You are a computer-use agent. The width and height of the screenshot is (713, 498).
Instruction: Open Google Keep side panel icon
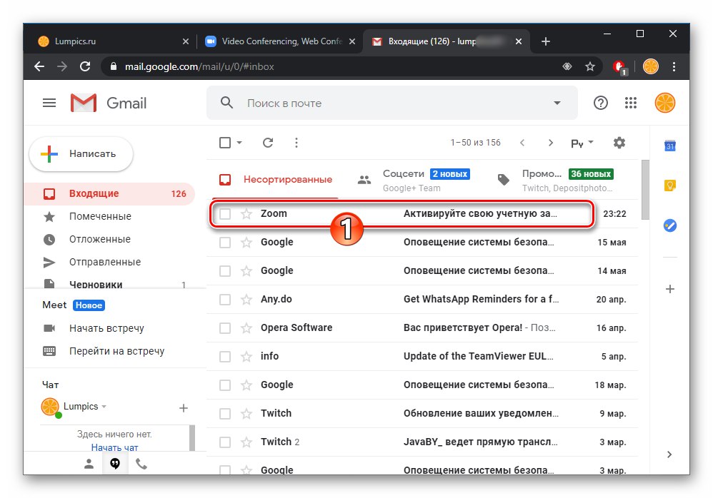(670, 186)
